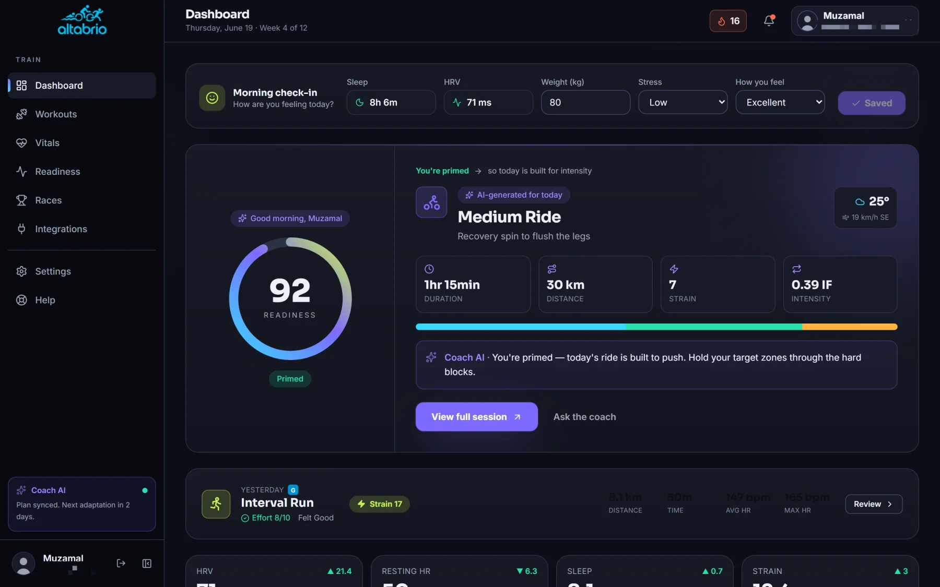
Task: Click Ask the coach link
Action: click(584, 417)
